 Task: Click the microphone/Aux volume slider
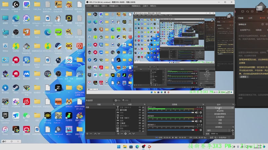point(171,113)
